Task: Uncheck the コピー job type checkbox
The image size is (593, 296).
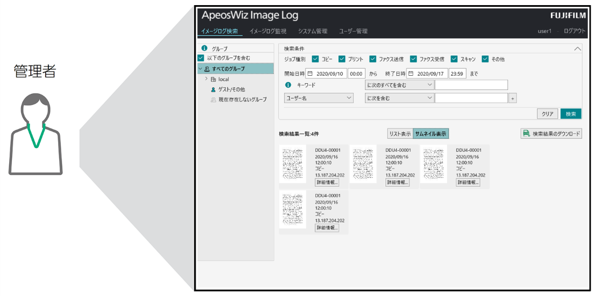Action: tap(315, 59)
